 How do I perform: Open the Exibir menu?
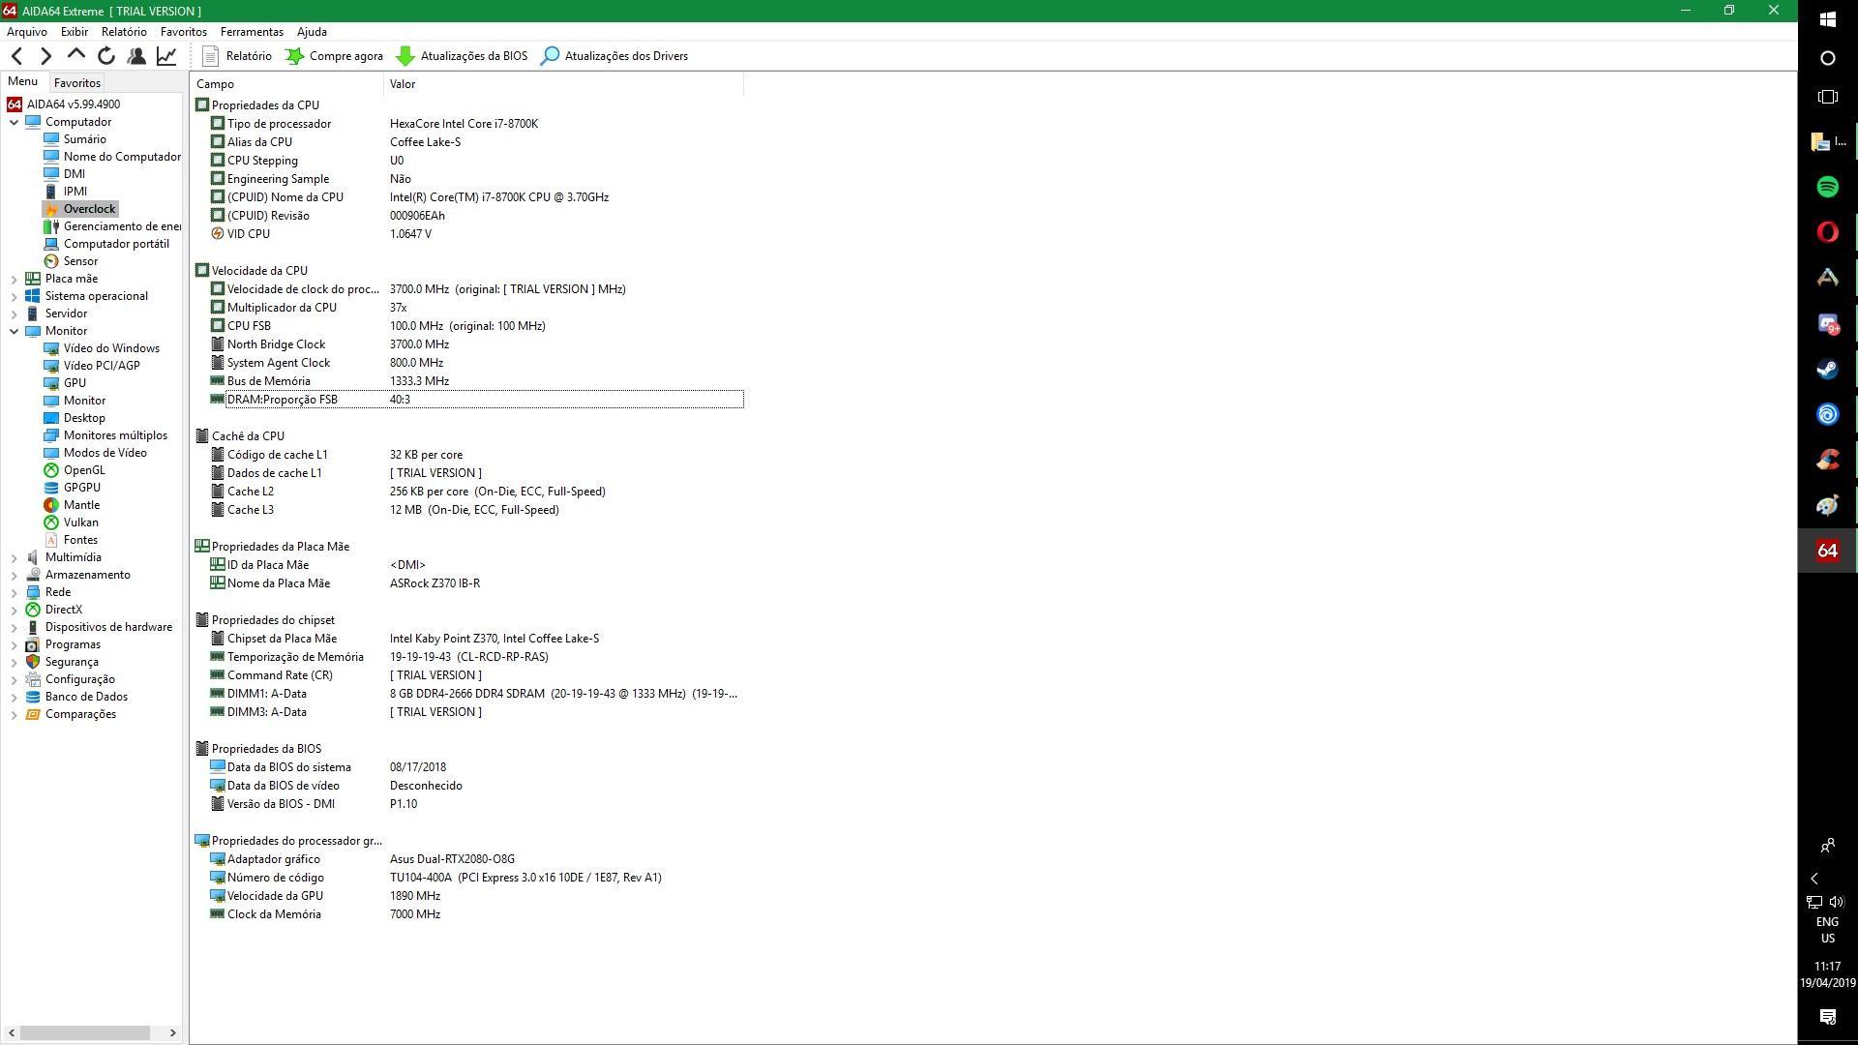75,32
